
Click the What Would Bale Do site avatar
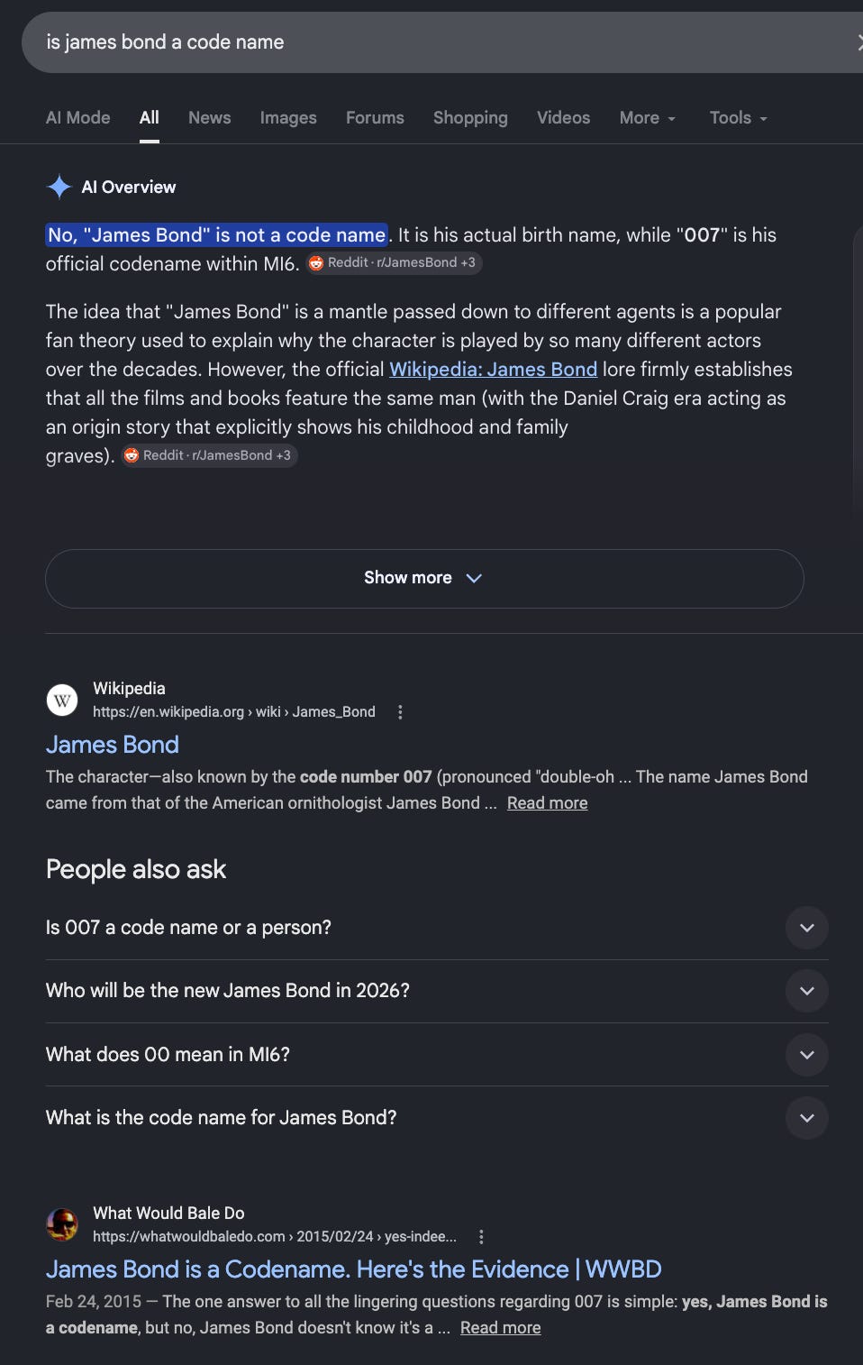(62, 1224)
